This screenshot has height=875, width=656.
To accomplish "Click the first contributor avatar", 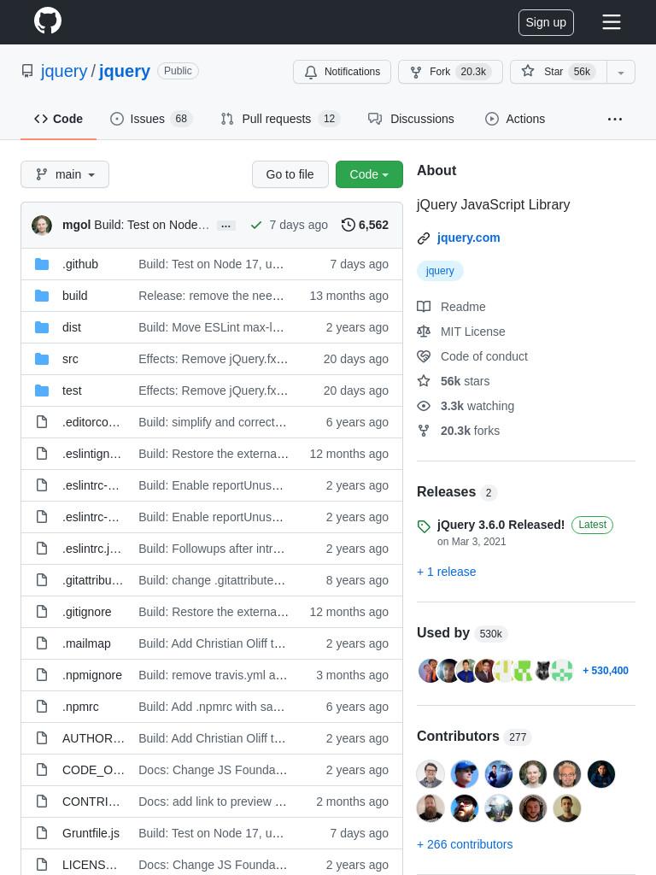I will tap(430, 774).
